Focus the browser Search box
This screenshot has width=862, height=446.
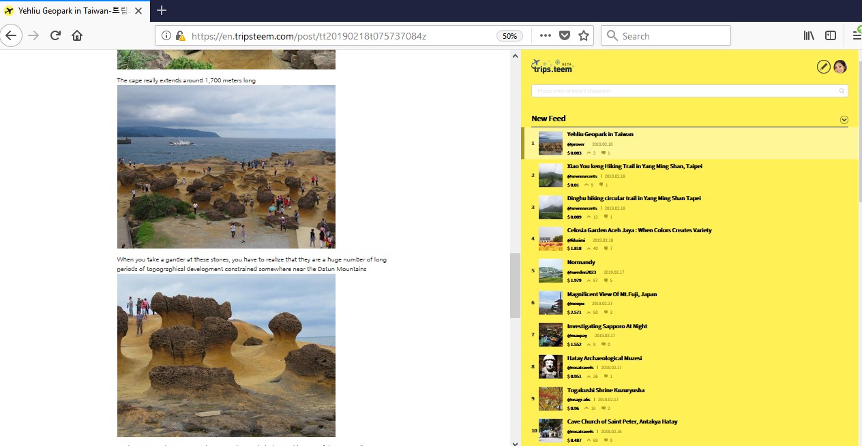(666, 35)
